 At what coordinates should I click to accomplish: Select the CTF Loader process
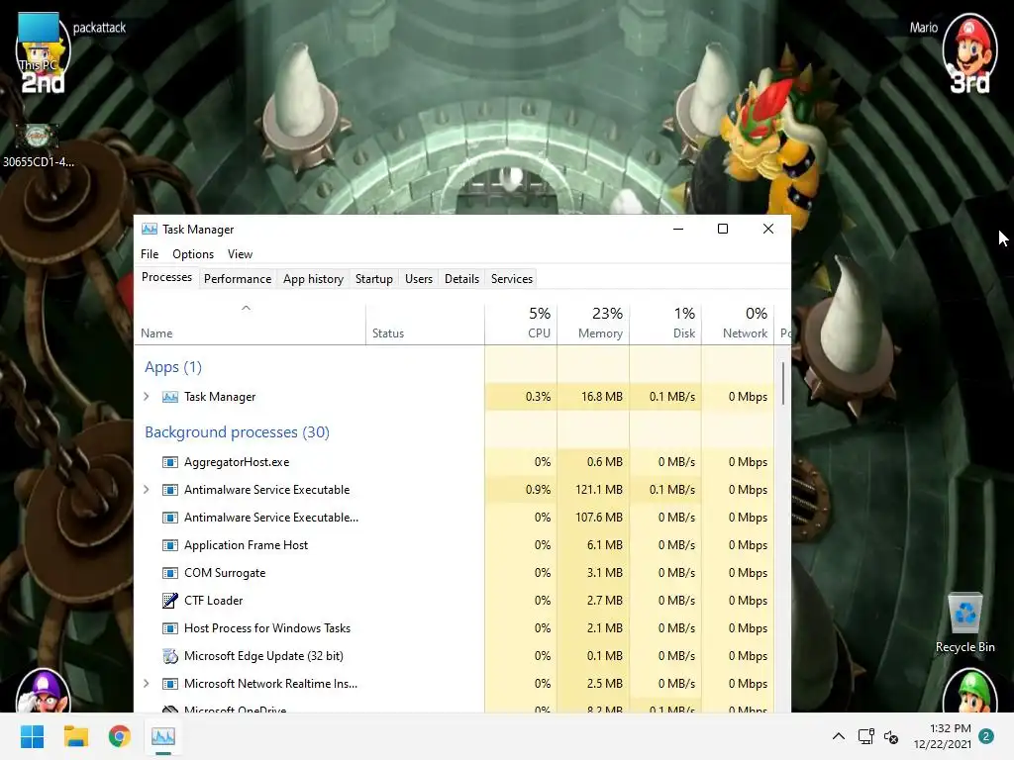[214, 601]
